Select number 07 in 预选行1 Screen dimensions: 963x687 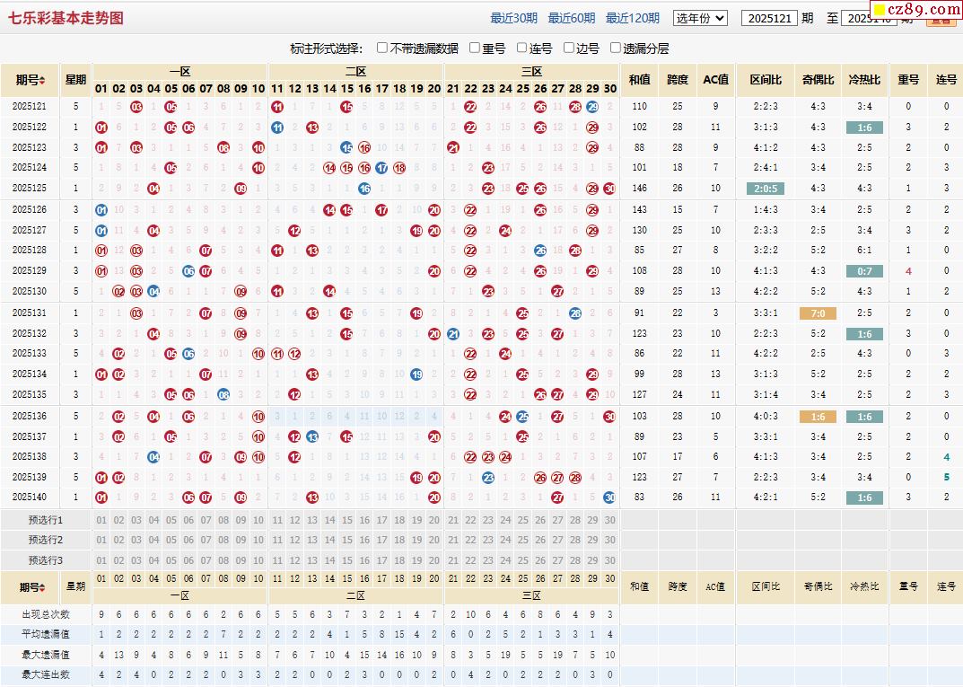(206, 520)
